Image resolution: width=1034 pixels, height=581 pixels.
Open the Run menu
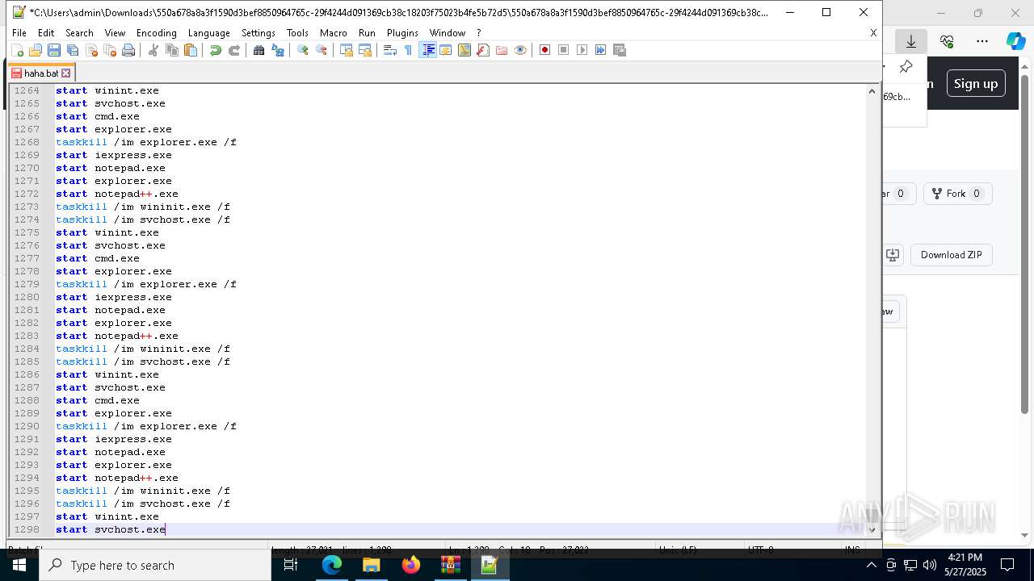click(x=367, y=33)
